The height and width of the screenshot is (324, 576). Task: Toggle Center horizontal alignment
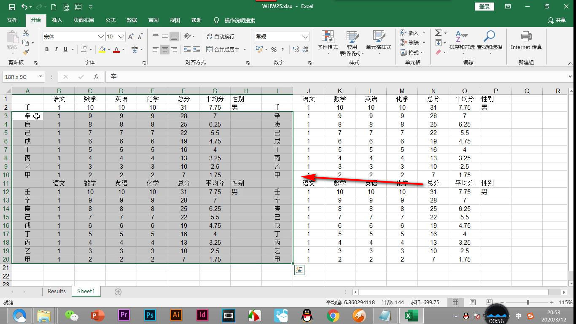tap(165, 49)
